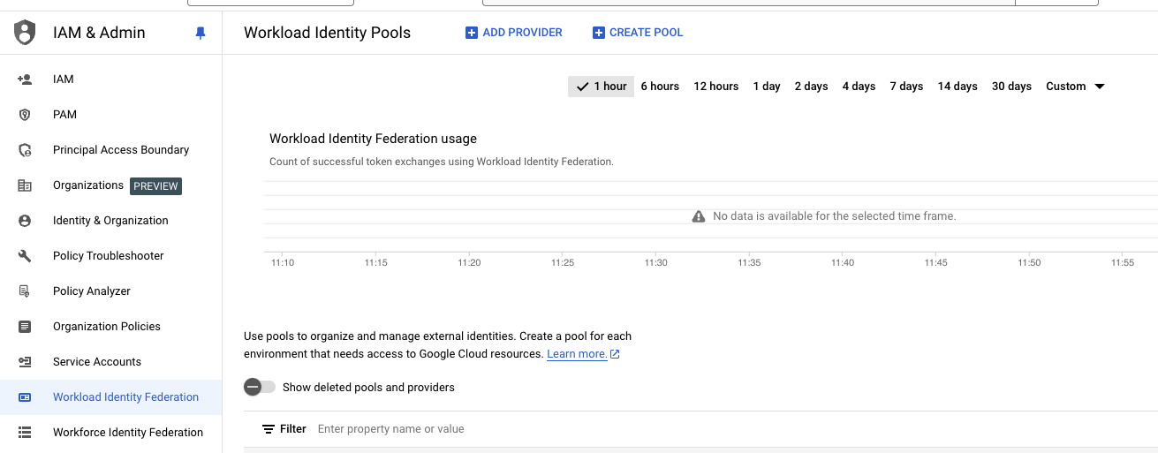Click the PAM shield icon

click(x=25, y=115)
